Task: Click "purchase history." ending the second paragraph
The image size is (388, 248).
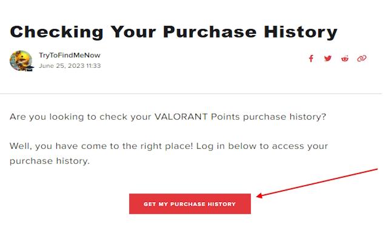Action: 49,162
